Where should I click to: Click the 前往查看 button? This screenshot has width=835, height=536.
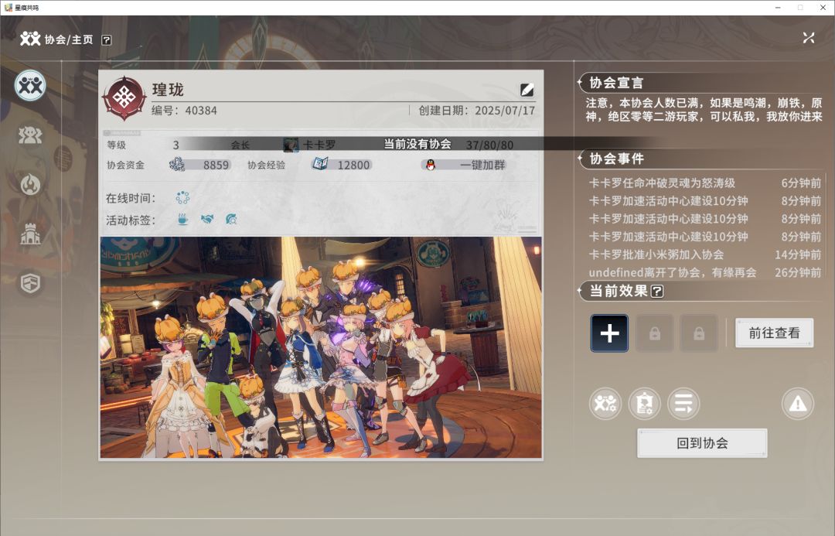pyautogui.click(x=774, y=333)
